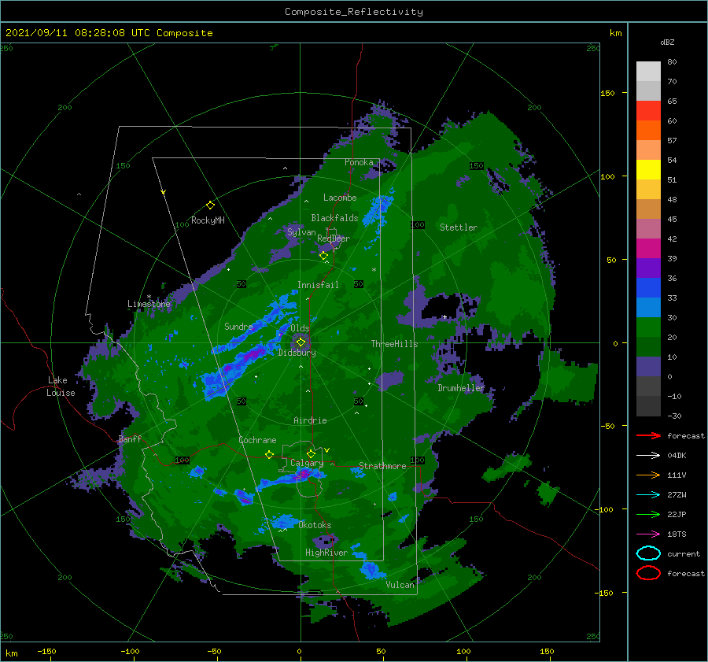Viewport: 708px width, 662px height.
Task: Click the Limestone label on map
Action: pyautogui.click(x=149, y=304)
